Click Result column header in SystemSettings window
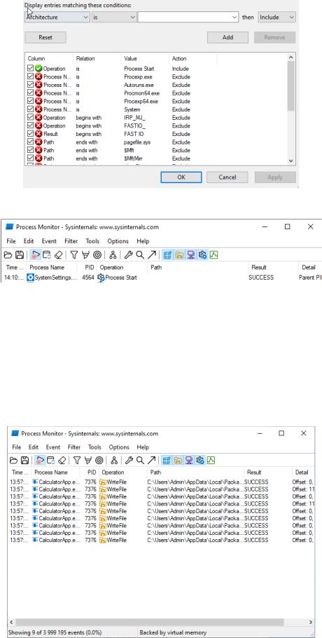Image resolution: width=322 pixels, height=638 pixels. click(x=273, y=267)
